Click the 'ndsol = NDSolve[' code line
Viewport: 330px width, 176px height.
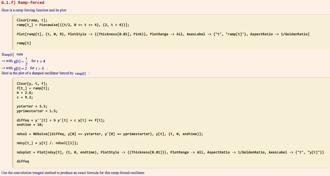110,134
